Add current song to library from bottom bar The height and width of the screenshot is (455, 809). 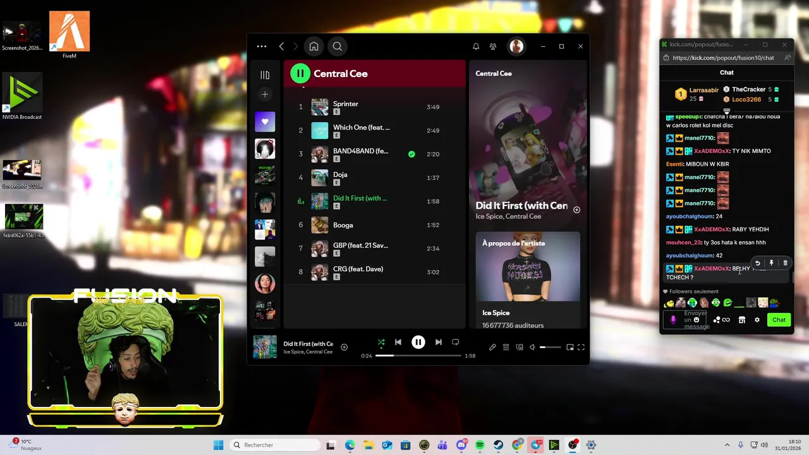tap(344, 347)
